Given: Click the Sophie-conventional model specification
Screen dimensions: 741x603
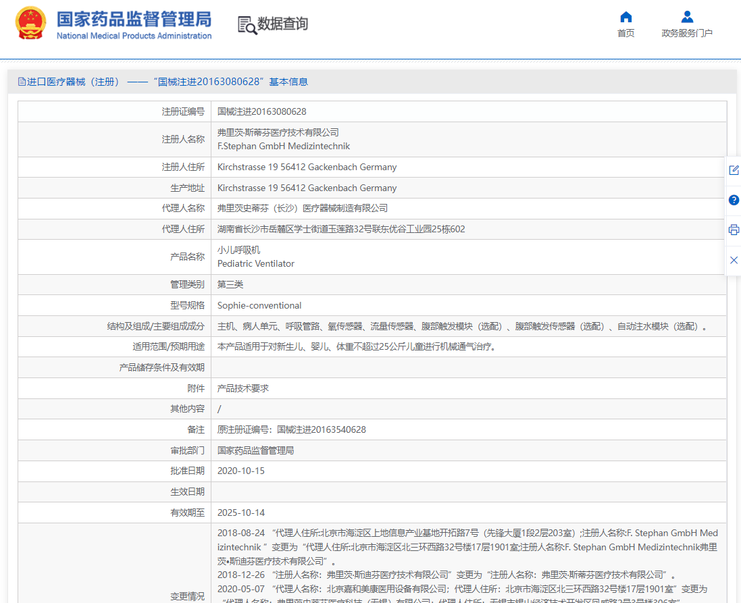Looking at the screenshot, I should 259,305.
